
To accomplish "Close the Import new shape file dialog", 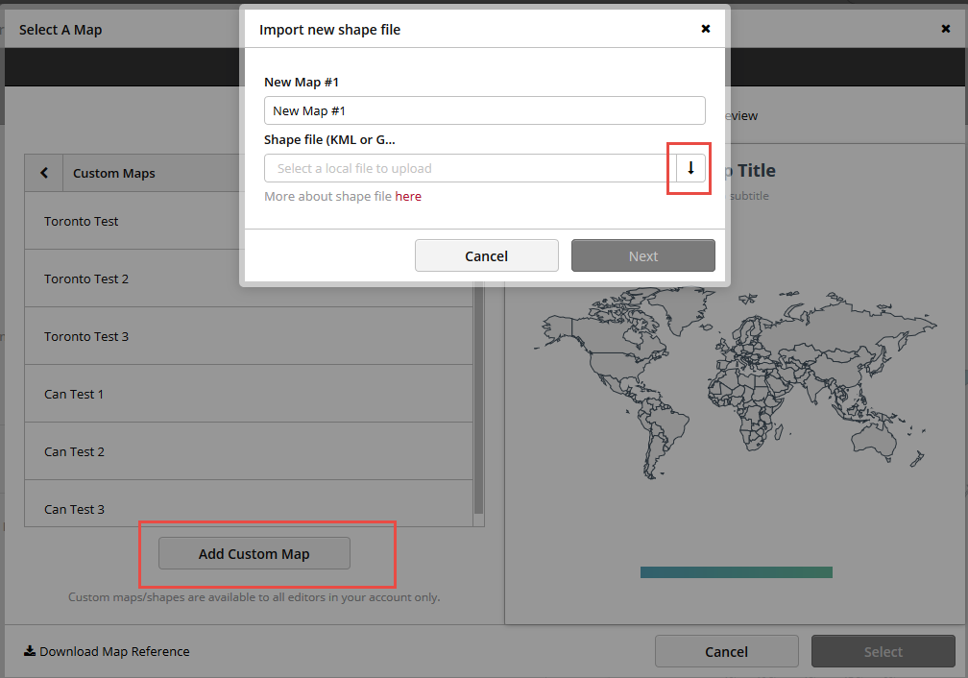I will coord(706,29).
